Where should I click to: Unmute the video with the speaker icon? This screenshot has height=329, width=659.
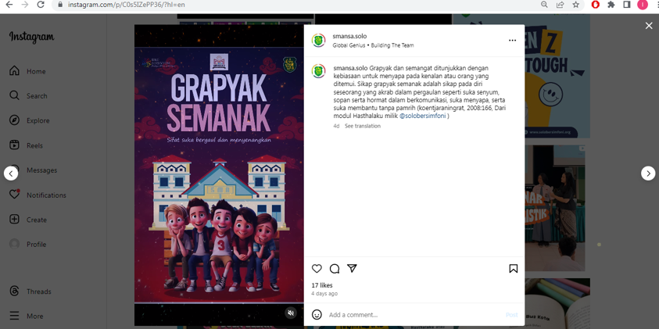pyautogui.click(x=291, y=313)
